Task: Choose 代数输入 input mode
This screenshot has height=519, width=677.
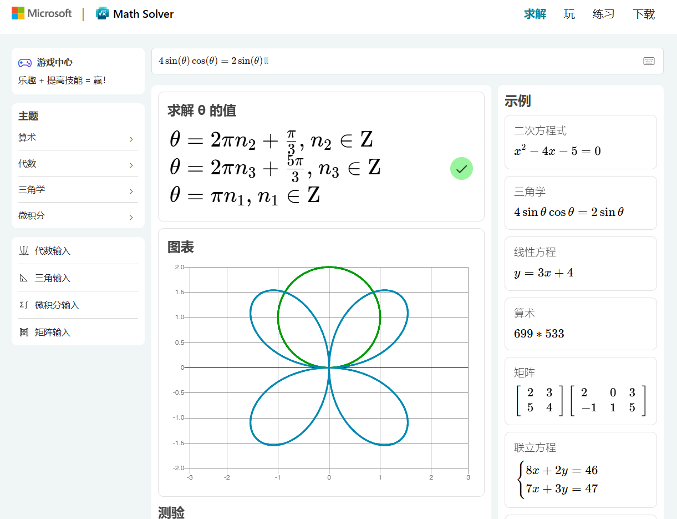Action: point(78,251)
